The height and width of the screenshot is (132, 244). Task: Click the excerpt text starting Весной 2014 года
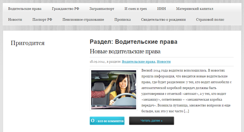(x=186, y=91)
